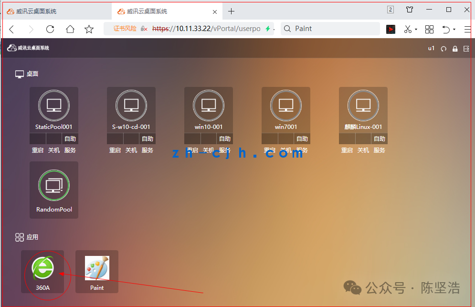Switch to the first 威讯云桌面系统 tab
Screen dimensions: 475x307
(x=56, y=11)
